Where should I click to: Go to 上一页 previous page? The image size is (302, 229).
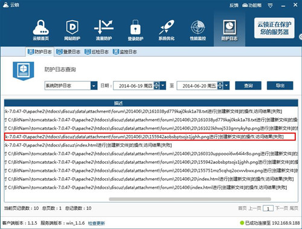click(x=254, y=209)
